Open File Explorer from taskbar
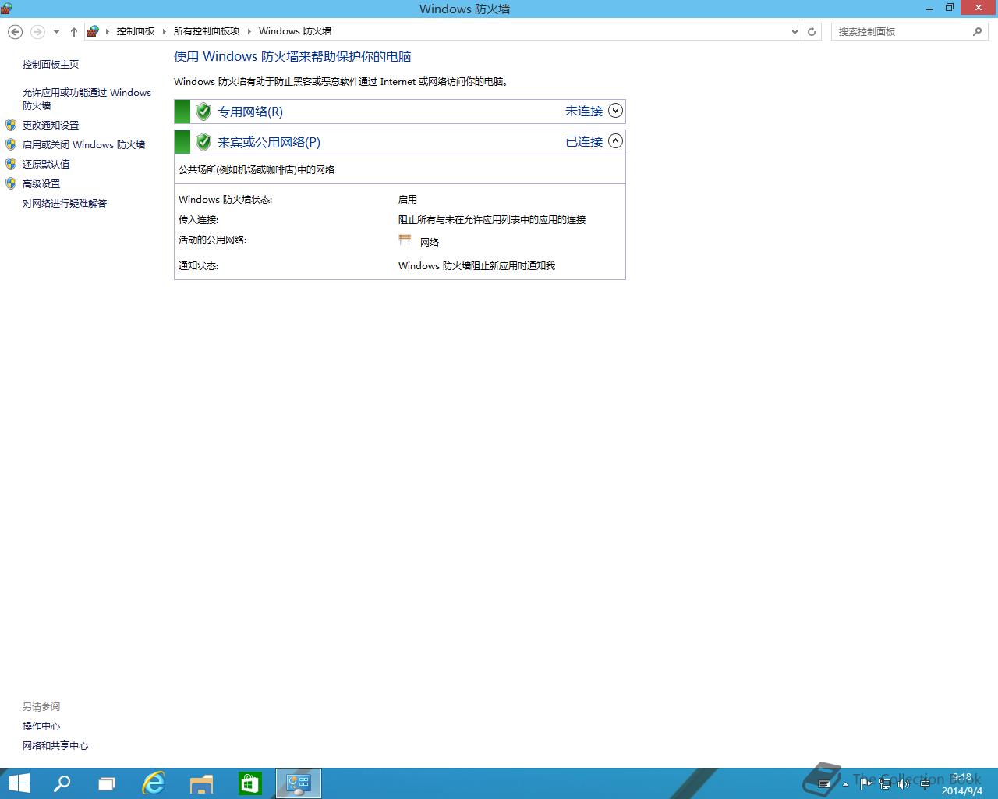This screenshot has height=799, width=998. (x=202, y=783)
